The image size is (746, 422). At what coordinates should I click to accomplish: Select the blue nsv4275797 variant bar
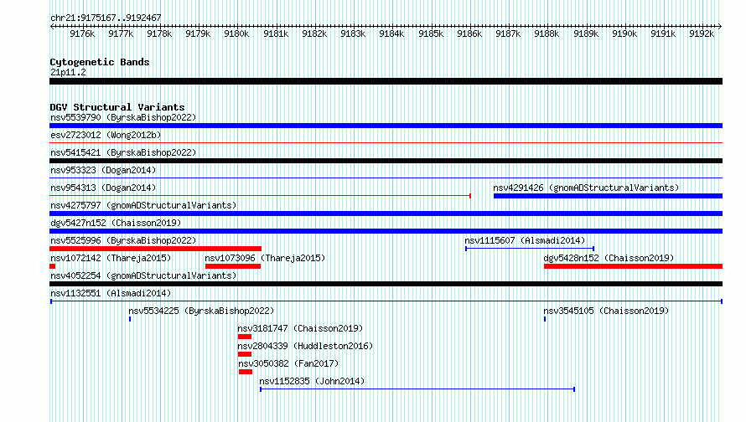[x=386, y=214]
